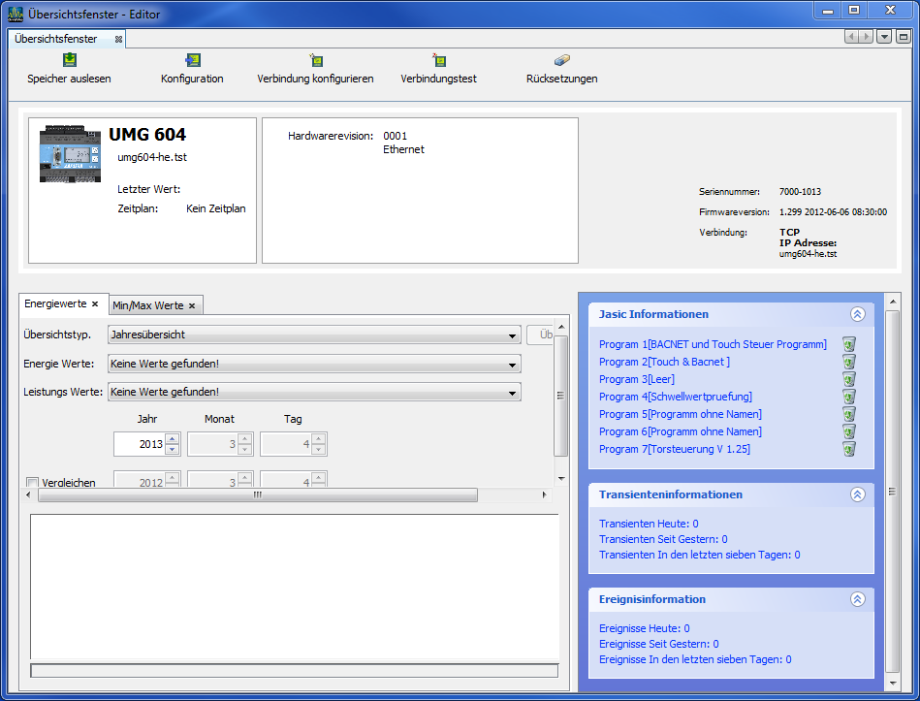Click the edit icon beside Program 1
The width and height of the screenshot is (920, 701).
(x=849, y=344)
